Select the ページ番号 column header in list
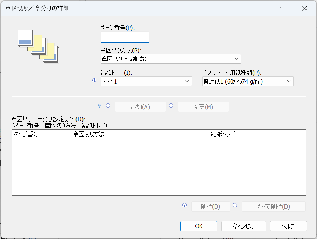This screenshot has width=317, height=239. pos(41,134)
